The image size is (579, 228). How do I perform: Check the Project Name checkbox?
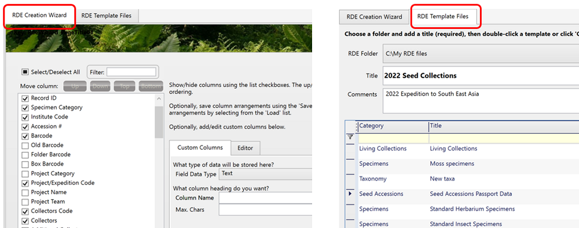tap(25, 193)
